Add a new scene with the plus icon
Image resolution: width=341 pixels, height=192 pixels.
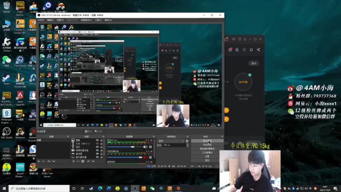[x=39, y=161]
